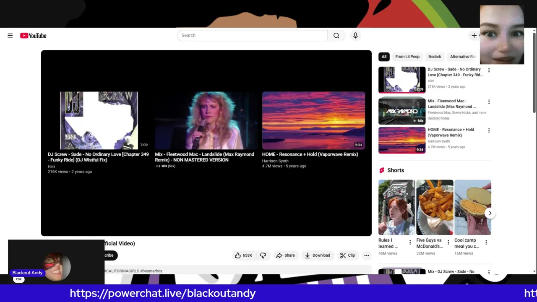Viewport: 537px width, 302px height.
Task: Select the All filter chip
Action: tap(384, 57)
